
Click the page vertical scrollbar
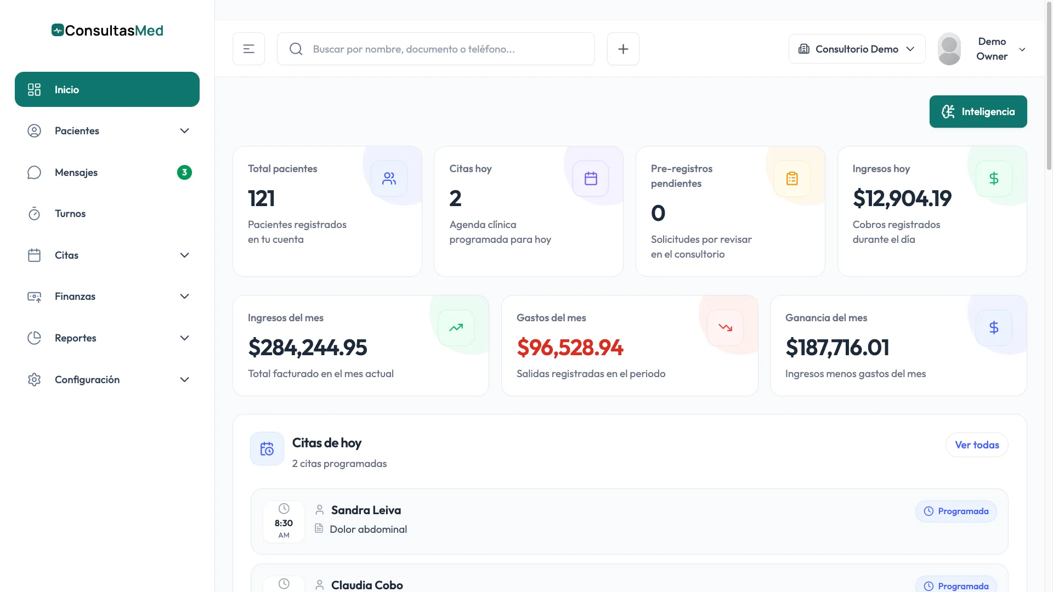click(x=1049, y=88)
